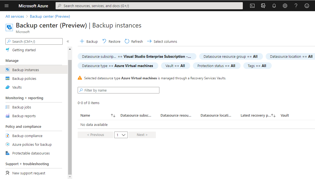Image resolution: width=315 pixels, height=179 pixels.
Task: Click the Select columns arrow icon
Action: pos(149,41)
